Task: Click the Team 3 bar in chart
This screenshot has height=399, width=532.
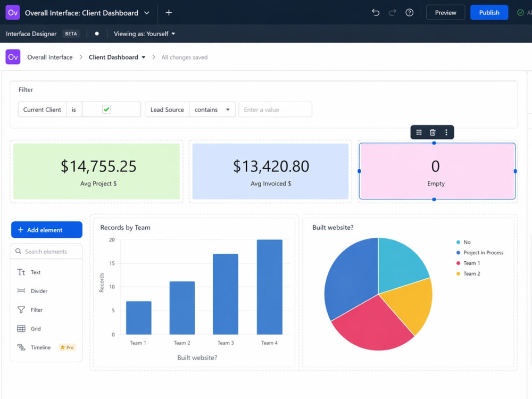Action: (x=226, y=294)
